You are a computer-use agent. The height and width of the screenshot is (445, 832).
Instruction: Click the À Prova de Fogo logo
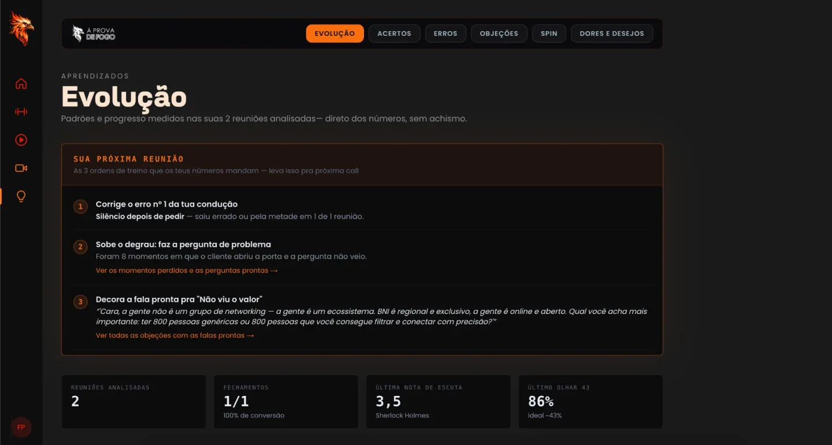click(x=94, y=33)
